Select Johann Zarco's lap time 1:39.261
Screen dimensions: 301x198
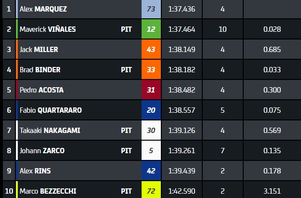182,151
